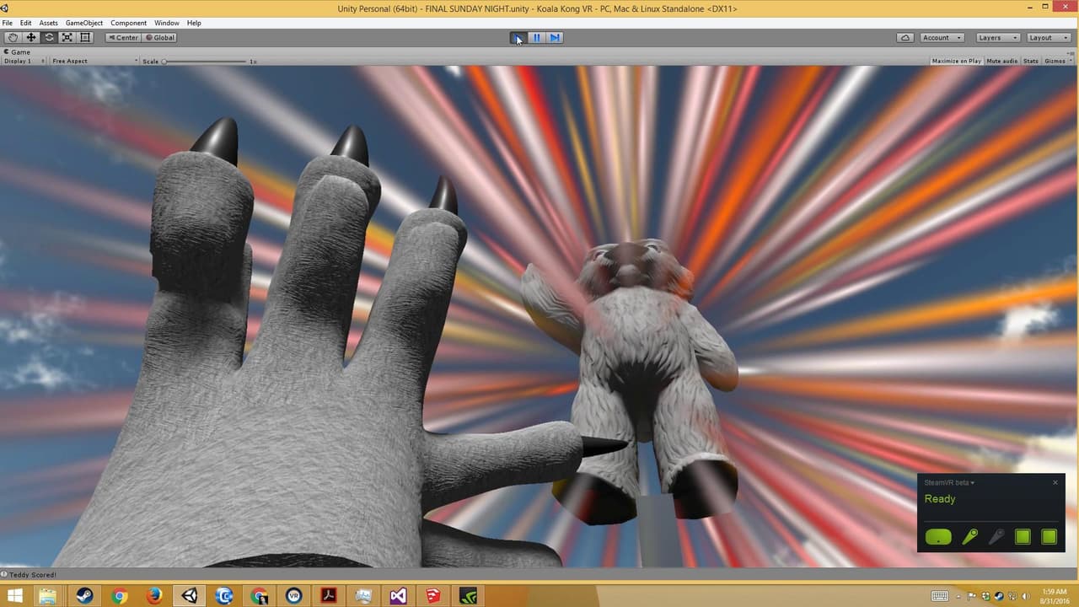Open Google Chrome from the taskbar

tap(119, 596)
